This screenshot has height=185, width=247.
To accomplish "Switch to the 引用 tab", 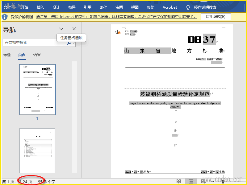I will coord(88,7).
